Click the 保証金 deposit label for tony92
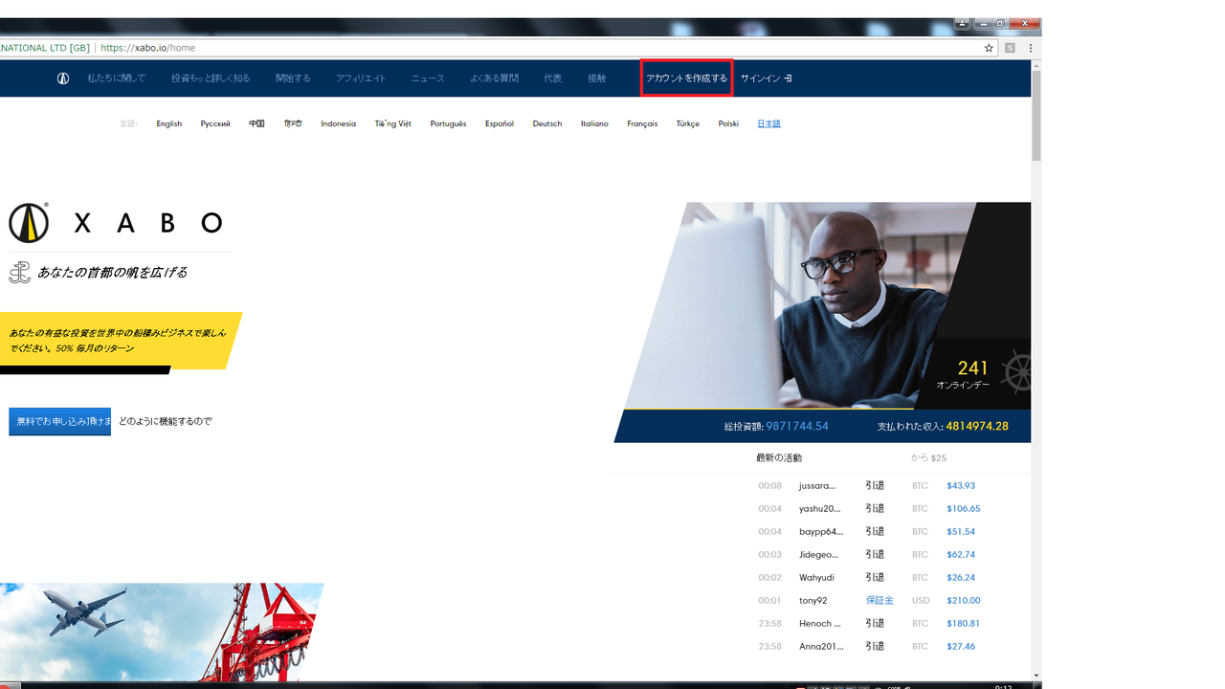The width and height of the screenshot is (1225, 689). tap(880, 601)
